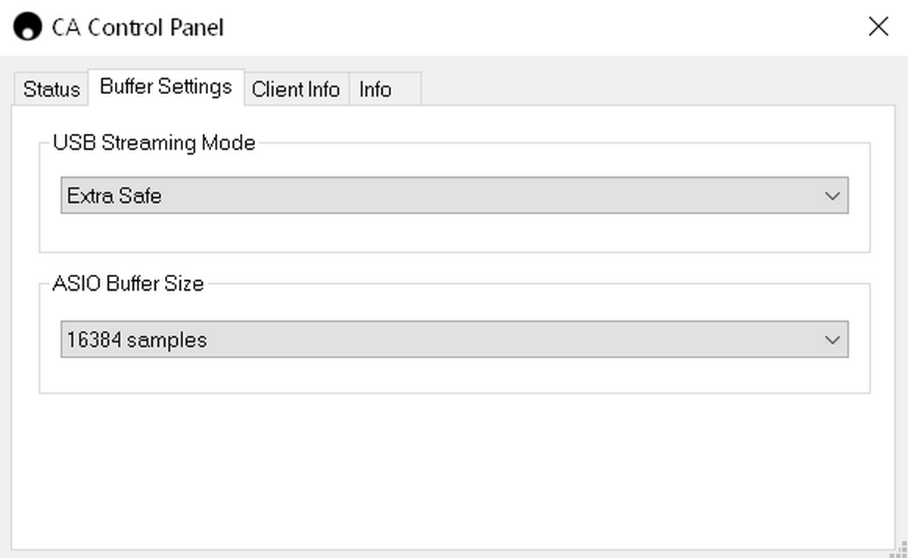Click the ASIO Buffer Size group label
Screen dimensions: 908x558
[128, 284]
